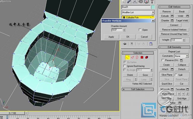Open the Constraints dropdown set to None
Viewport: 193px width, 119px height.
(x=181, y=56)
